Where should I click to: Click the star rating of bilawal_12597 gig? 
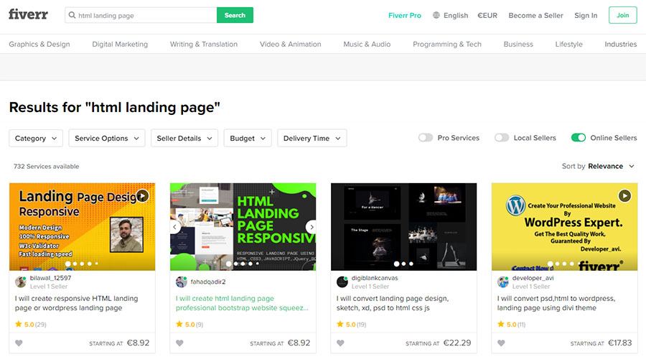(x=30, y=325)
